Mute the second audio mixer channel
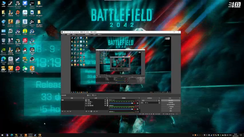This screenshot has width=244, height=137. tap(135, 109)
